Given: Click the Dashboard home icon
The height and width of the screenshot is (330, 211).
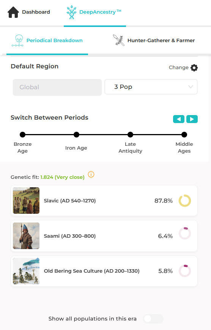Looking at the screenshot, I should [13, 12].
